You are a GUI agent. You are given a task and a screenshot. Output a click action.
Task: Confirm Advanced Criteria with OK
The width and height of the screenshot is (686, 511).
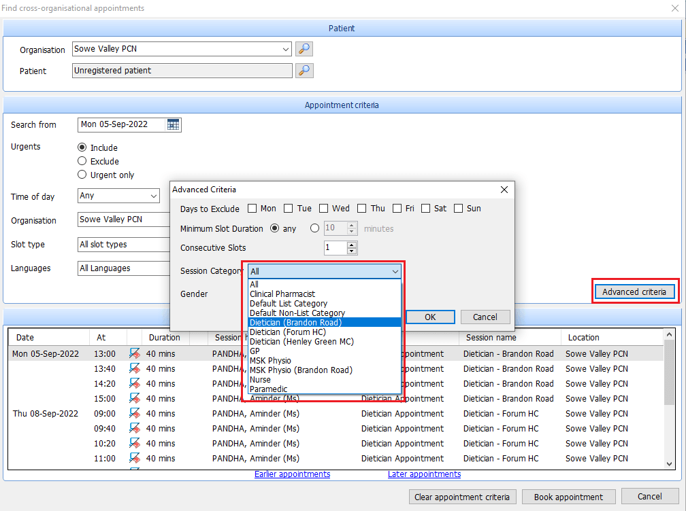click(x=431, y=317)
